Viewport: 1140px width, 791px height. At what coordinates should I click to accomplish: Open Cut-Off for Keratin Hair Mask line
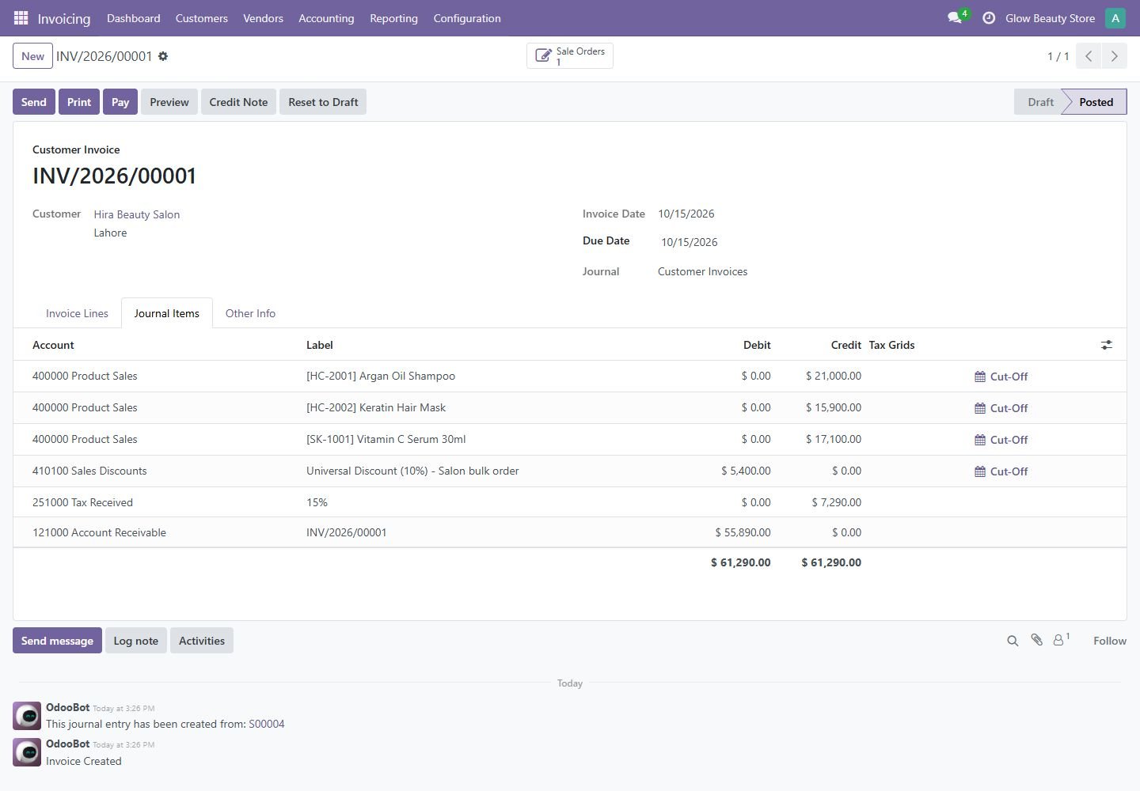point(1001,408)
